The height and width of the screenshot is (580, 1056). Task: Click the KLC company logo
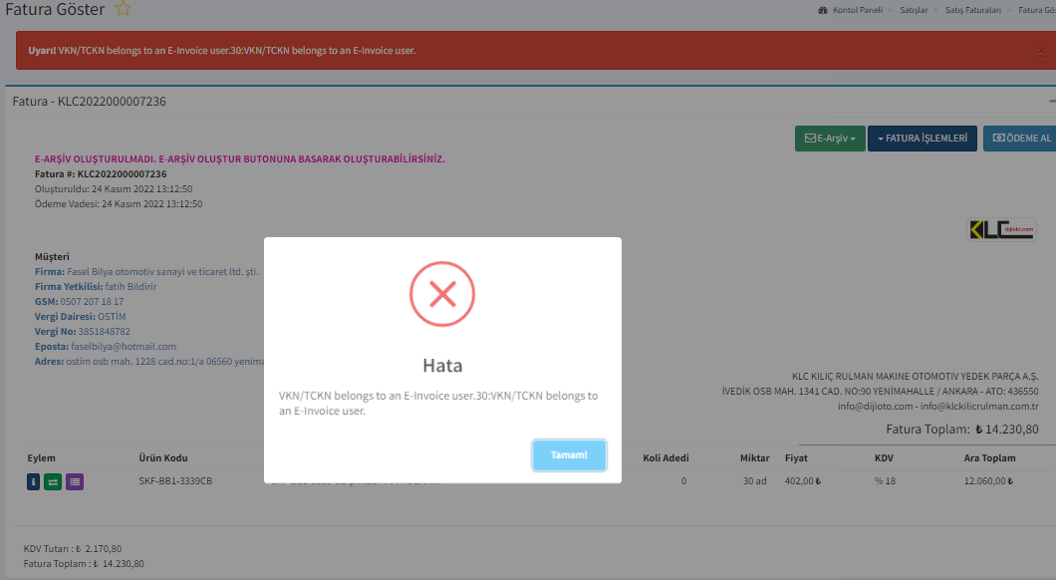tap(1002, 229)
